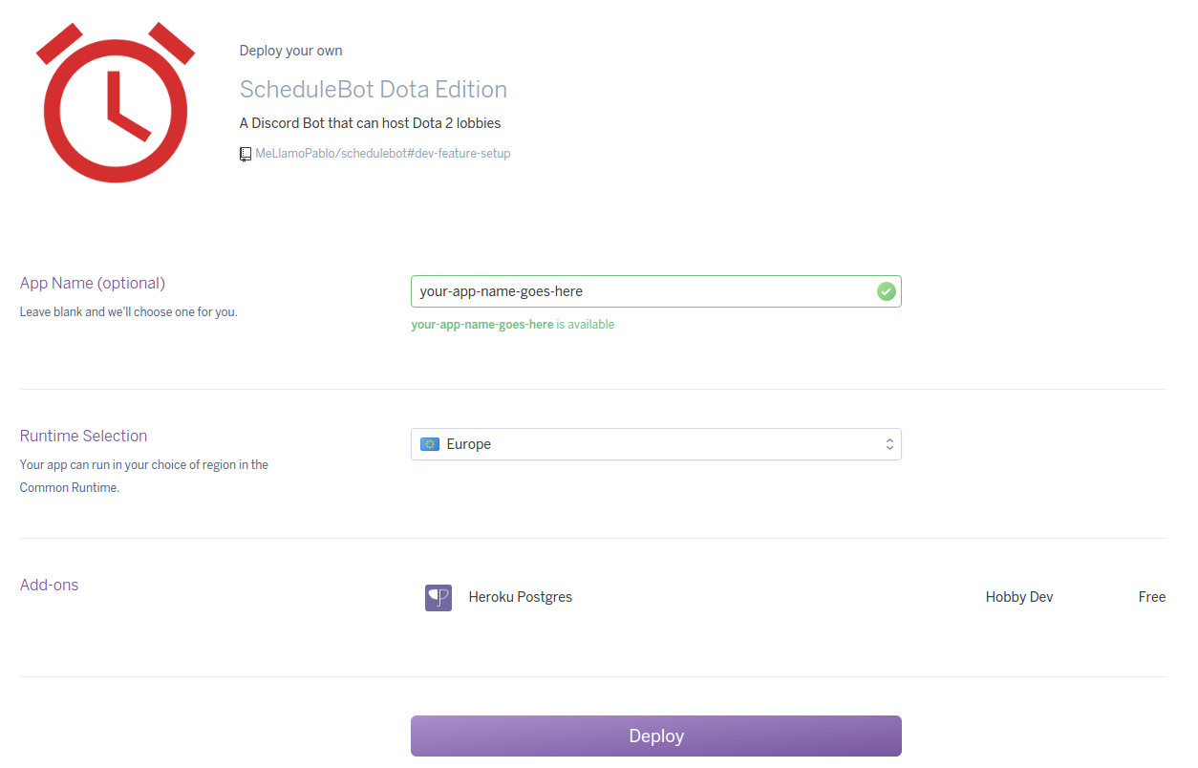The width and height of the screenshot is (1198, 768).
Task: Click the green availability checkmark icon
Action: 887,291
